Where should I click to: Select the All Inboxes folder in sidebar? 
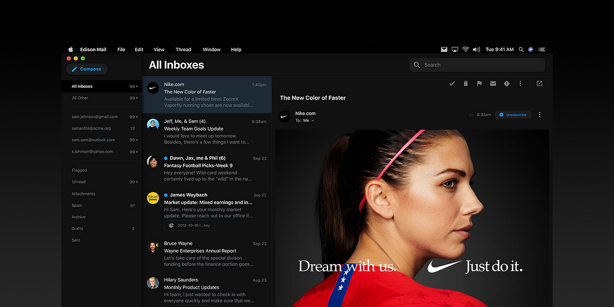(x=101, y=87)
